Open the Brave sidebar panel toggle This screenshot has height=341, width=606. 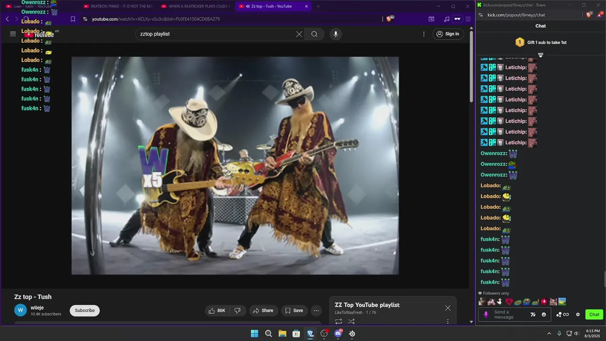pyautogui.click(x=431, y=19)
